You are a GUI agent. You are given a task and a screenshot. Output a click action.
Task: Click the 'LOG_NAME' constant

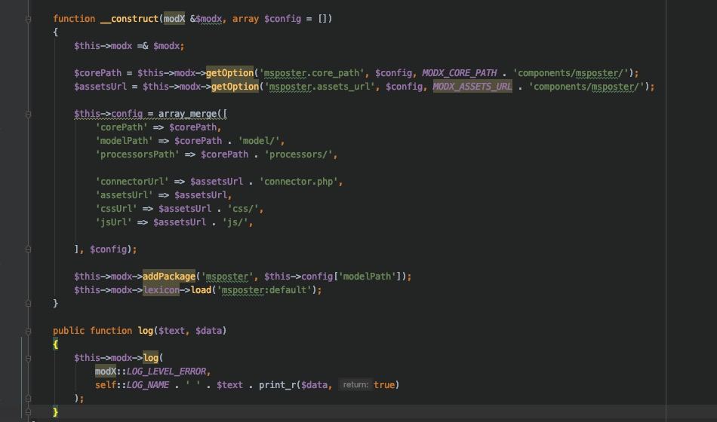point(148,385)
